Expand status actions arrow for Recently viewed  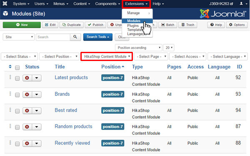point(37,143)
